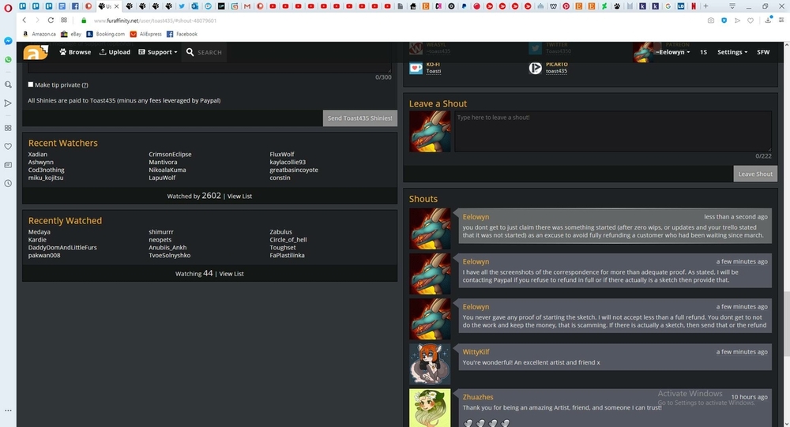790x427 pixels.
Task: Open downloads panel
Action: click(768, 20)
